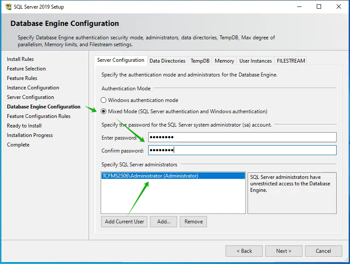This screenshot has width=350, height=264.
Task: Click the Confirm password field
Action: pyautogui.click(x=242, y=150)
